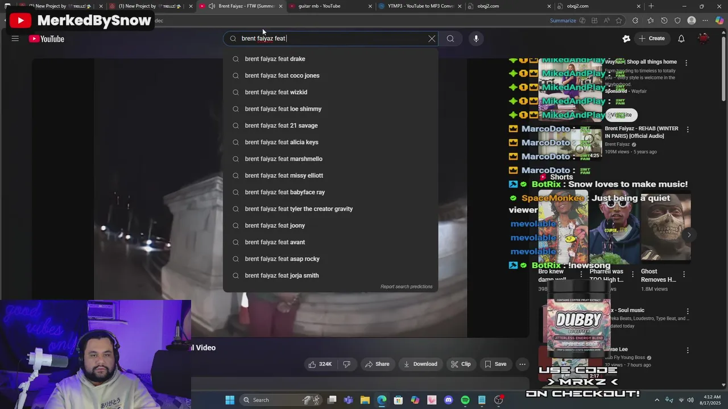Image resolution: width=728 pixels, height=409 pixels.
Task: Open the account avatar menu
Action: pyautogui.click(x=704, y=39)
